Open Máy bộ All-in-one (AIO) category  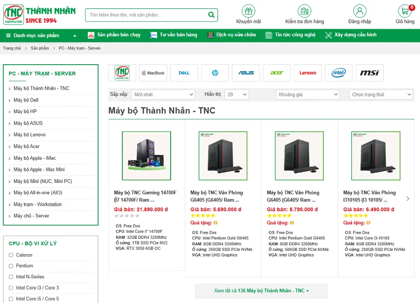(x=38, y=193)
